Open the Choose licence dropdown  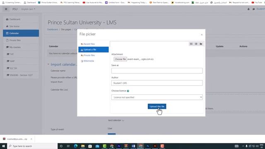pyautogui.click(x=157, y=97)
